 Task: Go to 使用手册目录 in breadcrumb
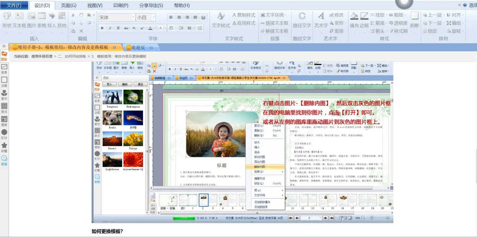point(42,56)
